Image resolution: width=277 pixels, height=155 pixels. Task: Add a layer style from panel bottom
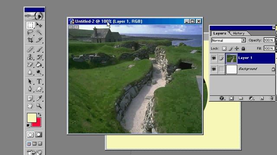222,98
